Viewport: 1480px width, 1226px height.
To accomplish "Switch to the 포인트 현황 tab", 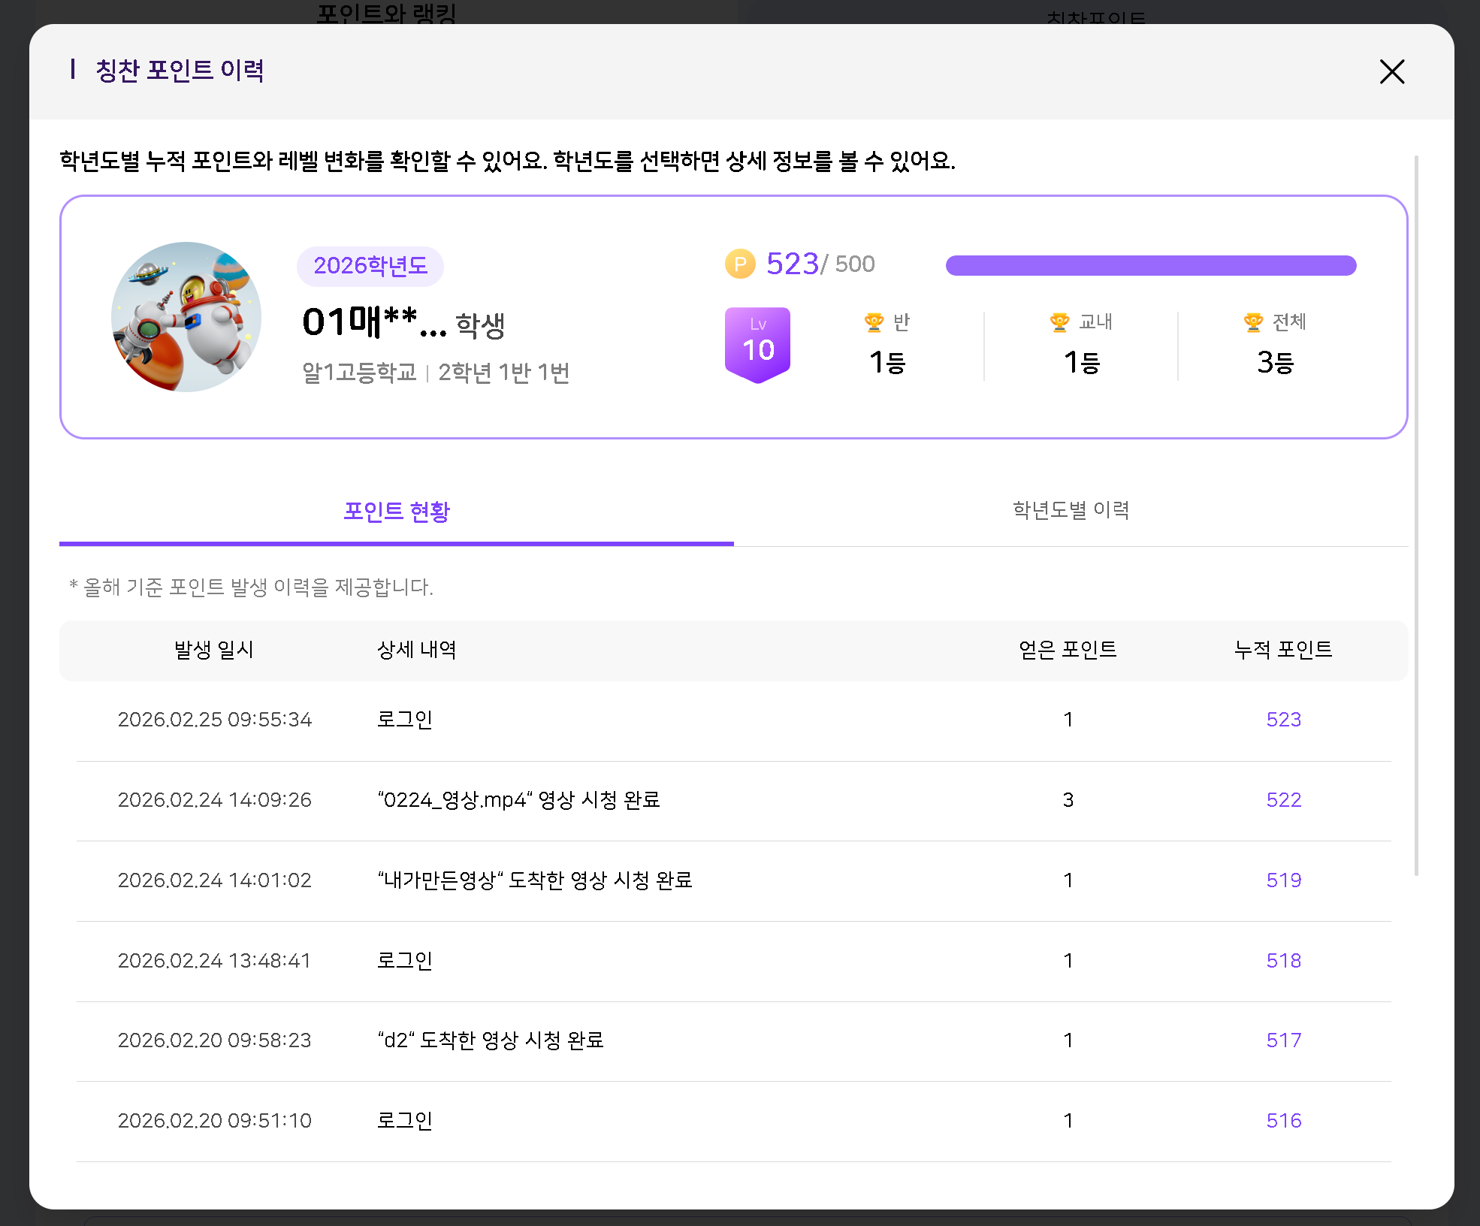I will click(x=396, y=512).
